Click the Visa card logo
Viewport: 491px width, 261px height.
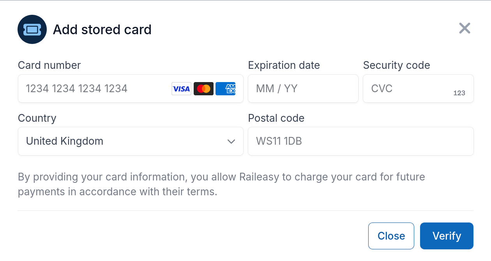point(181,89)
